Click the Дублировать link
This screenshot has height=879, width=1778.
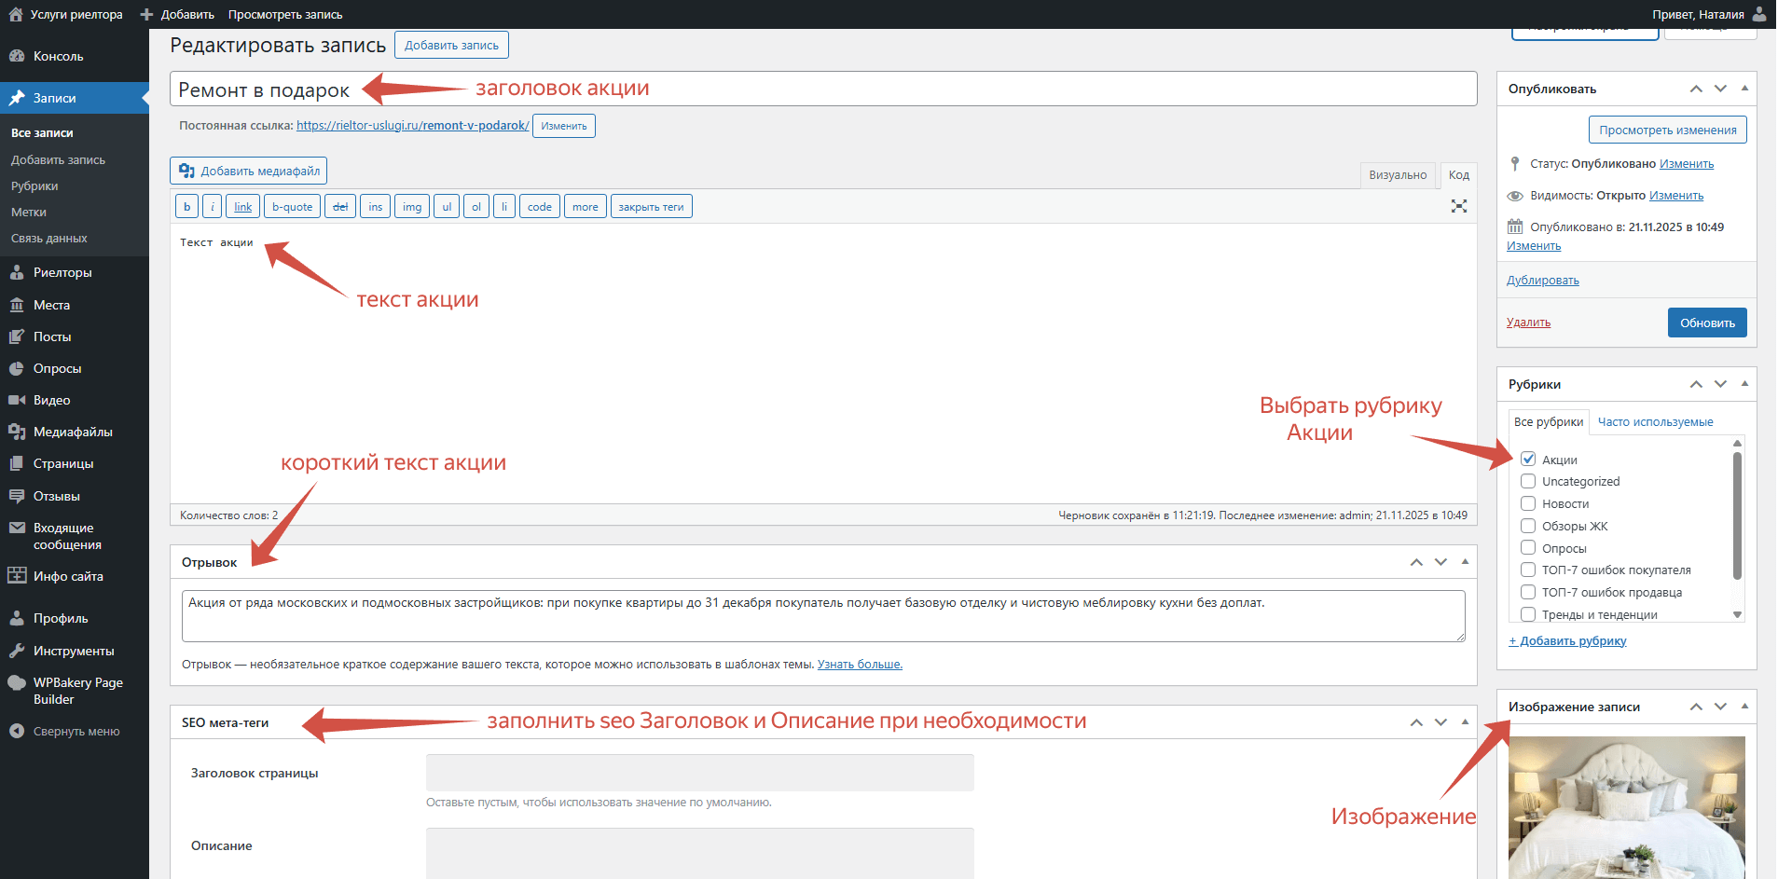tap(1543, 281)
